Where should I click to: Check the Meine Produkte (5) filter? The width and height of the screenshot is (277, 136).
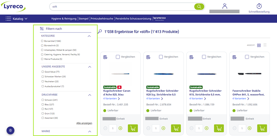[42, 59]
